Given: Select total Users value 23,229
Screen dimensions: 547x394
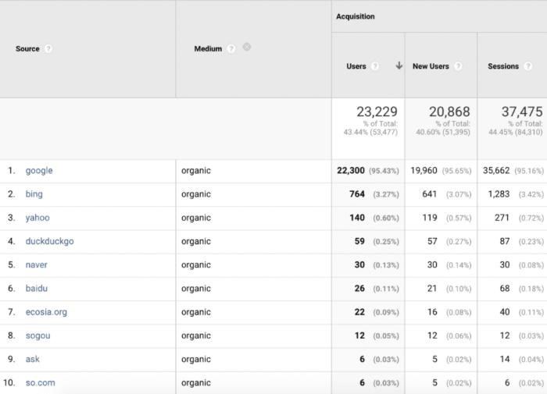Looking at the screenshot, I should pyautogui.click(x=377, y=112).
